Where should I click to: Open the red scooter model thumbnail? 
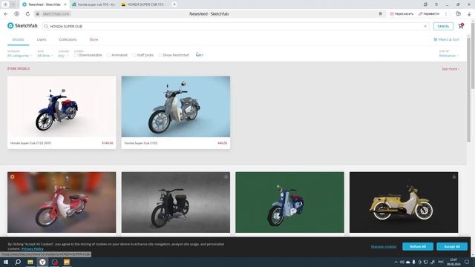click(62, 202)
